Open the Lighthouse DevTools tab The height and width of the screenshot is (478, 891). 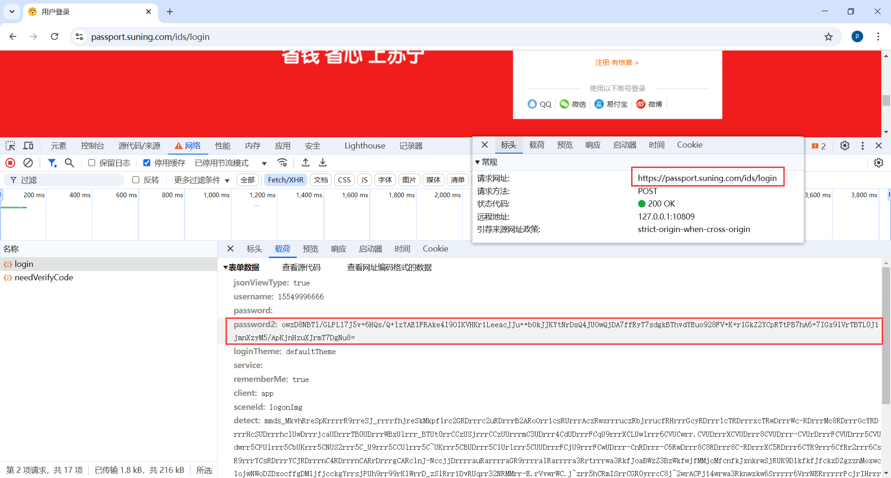coord(365,146)
